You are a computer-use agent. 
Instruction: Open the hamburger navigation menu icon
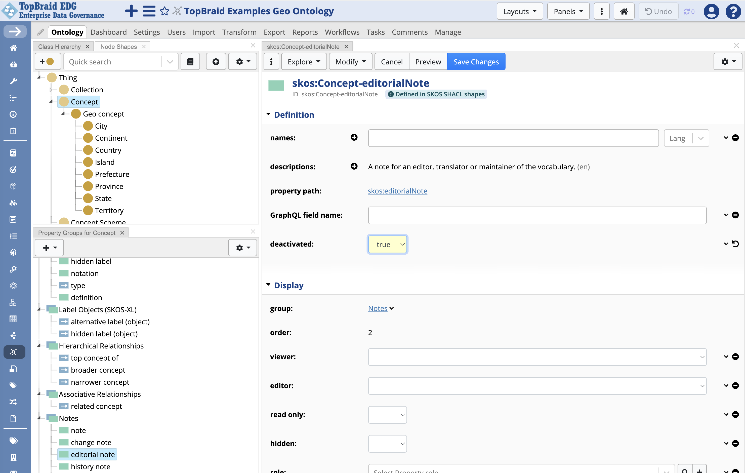[149, 11]
